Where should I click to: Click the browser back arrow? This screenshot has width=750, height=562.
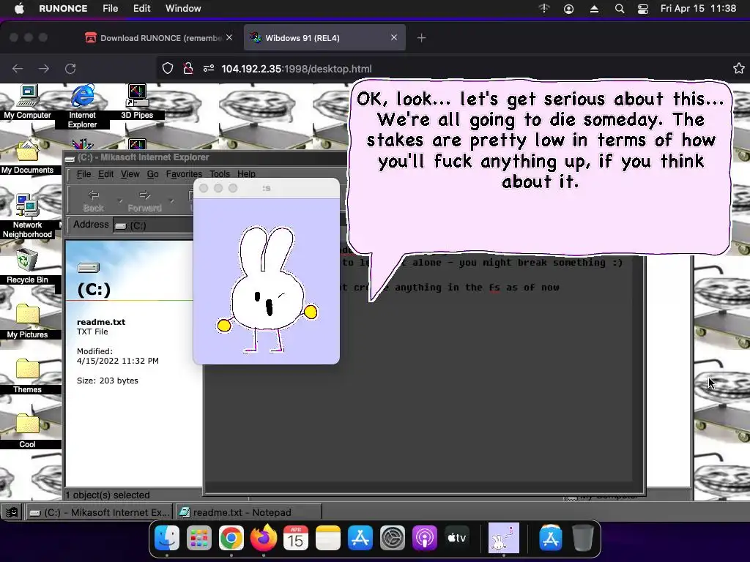tap(18, 69)
